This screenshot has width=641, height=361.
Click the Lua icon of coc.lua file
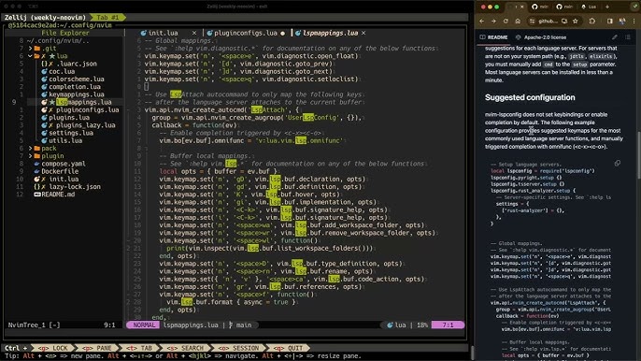point(44,71)
